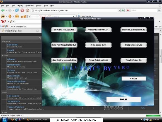The image size is (162, 122).
Task: Click the Search Web magnifier icon
Action: click(79, 16)
